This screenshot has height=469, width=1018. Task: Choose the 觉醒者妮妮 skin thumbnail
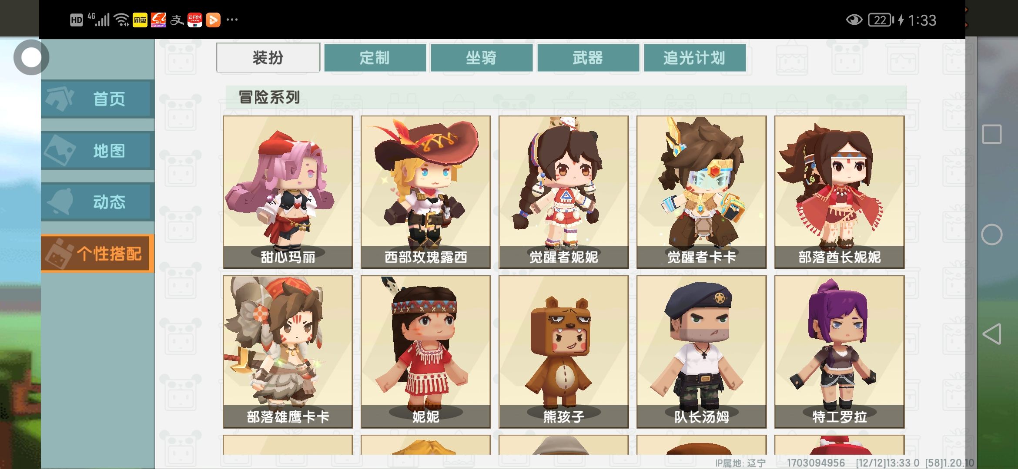click(564, 192)
